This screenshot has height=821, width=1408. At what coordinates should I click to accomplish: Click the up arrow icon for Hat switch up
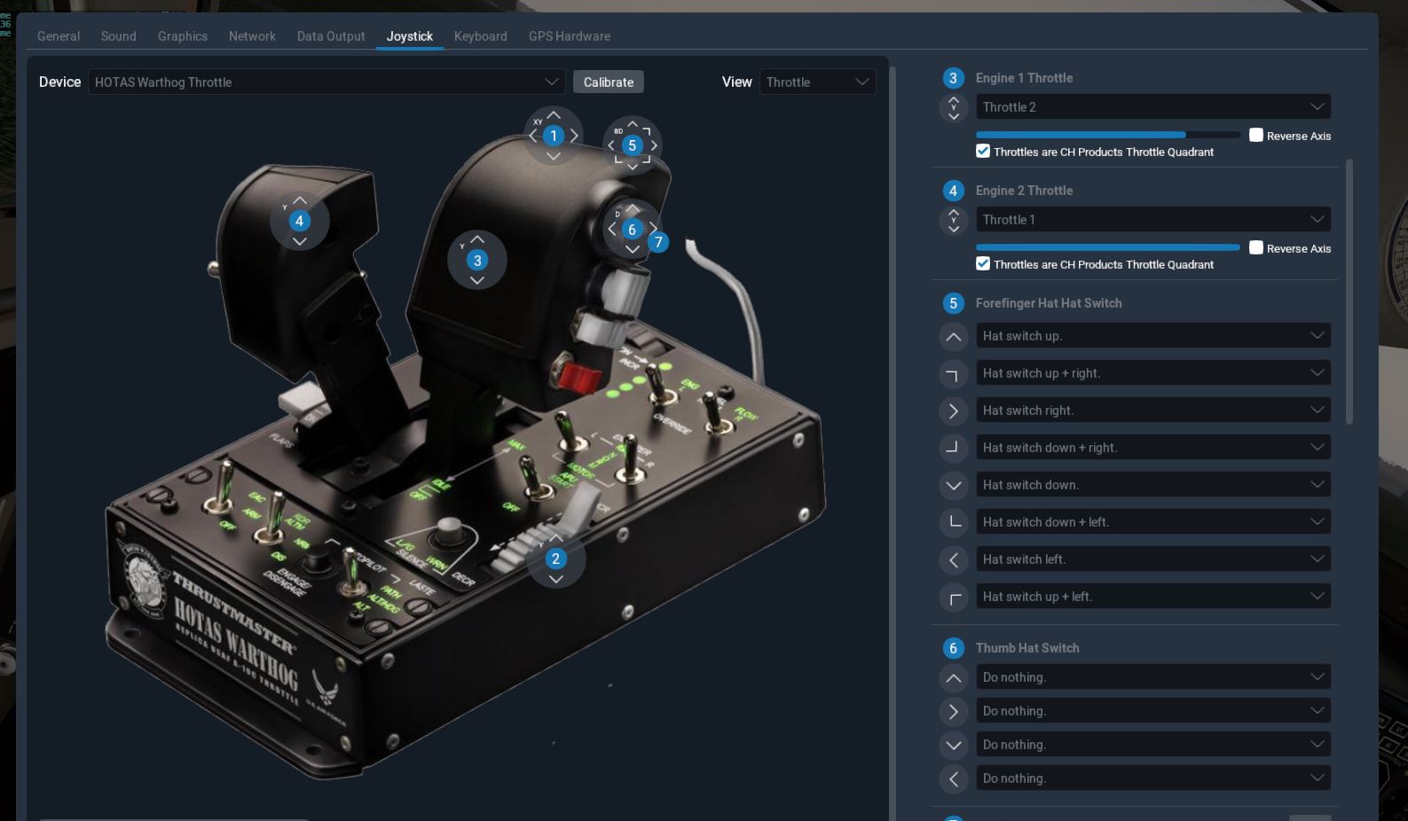point(953,337)
